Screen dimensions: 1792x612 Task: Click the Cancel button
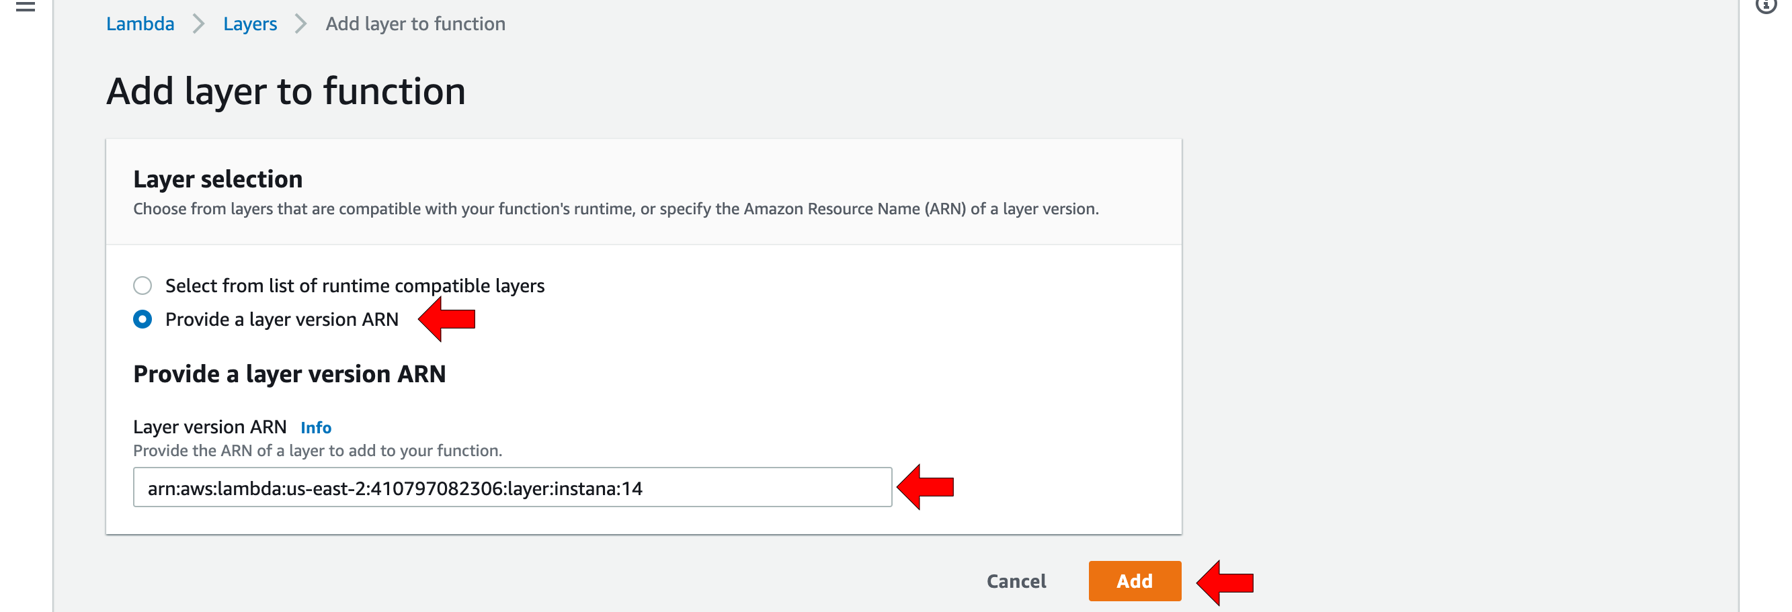1016,581
